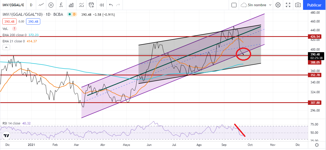The image size is (326, 150).
Task: Open the indicator templates icon
Action: tap(82, 5)
